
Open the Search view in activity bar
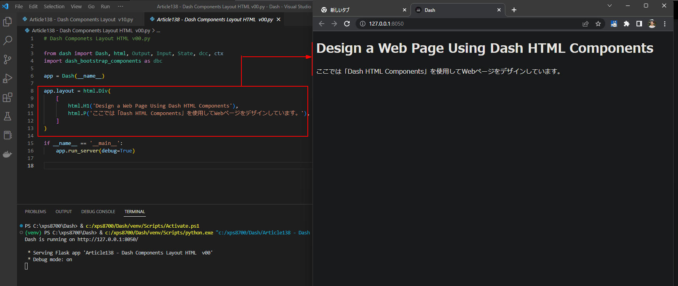[x=8, y=41]
